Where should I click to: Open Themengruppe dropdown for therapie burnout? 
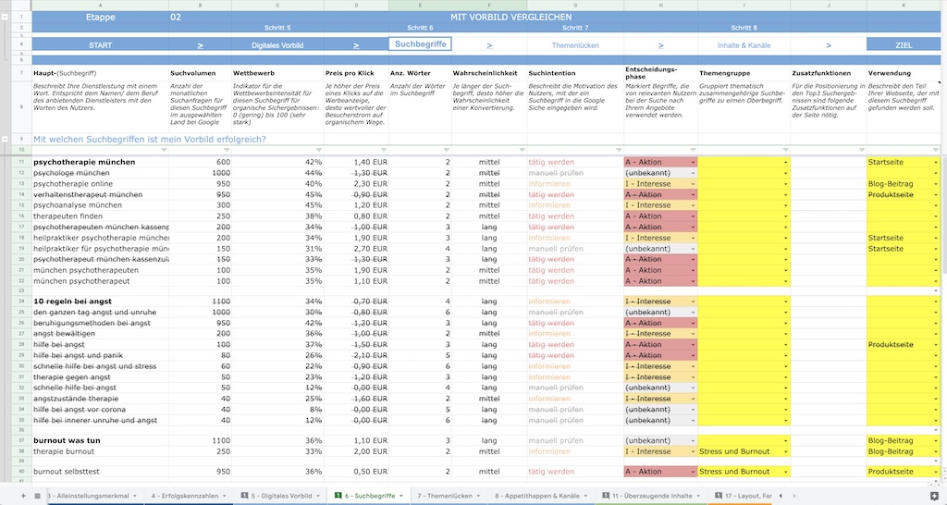coord(786,452)
